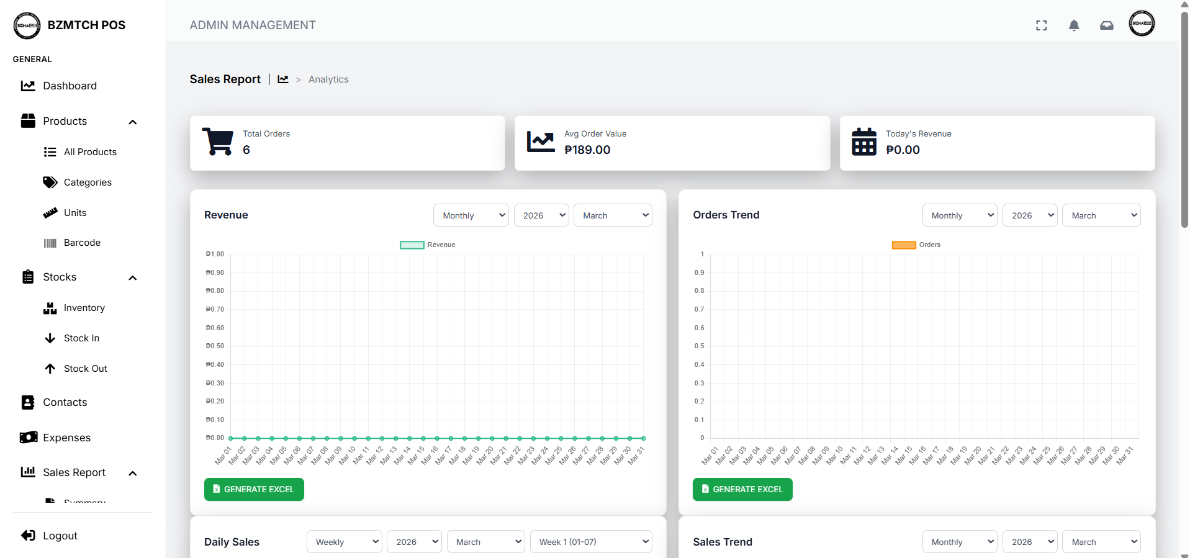Click the Categories tag icon

tap(50, 182)
